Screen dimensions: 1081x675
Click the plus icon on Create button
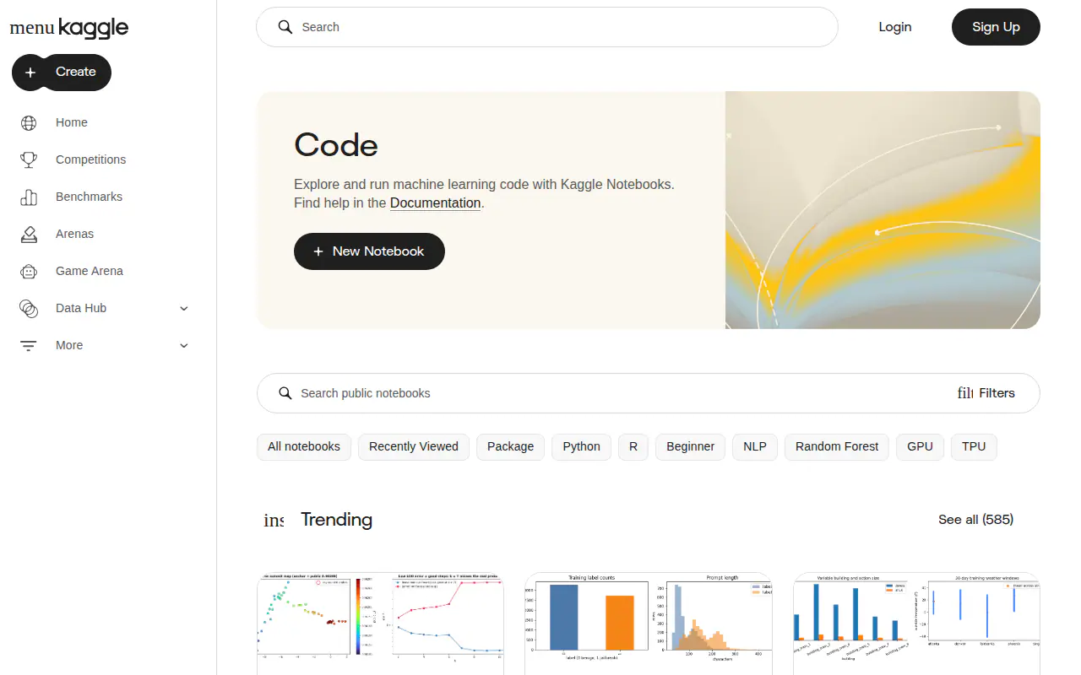pyautogui.click(x=30, y=73)
